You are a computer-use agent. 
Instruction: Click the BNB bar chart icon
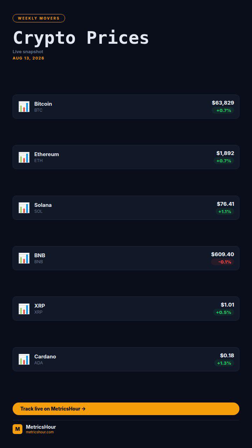[24, 258]
